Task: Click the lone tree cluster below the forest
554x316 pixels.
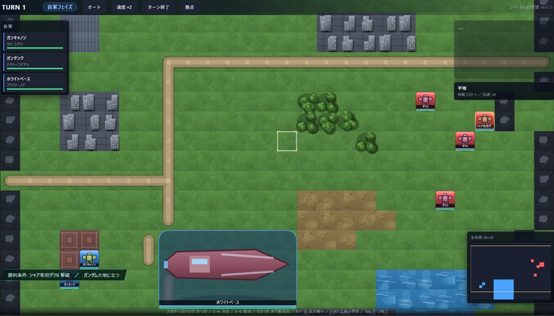Action: pyautogui.click(x=367, y=142)
